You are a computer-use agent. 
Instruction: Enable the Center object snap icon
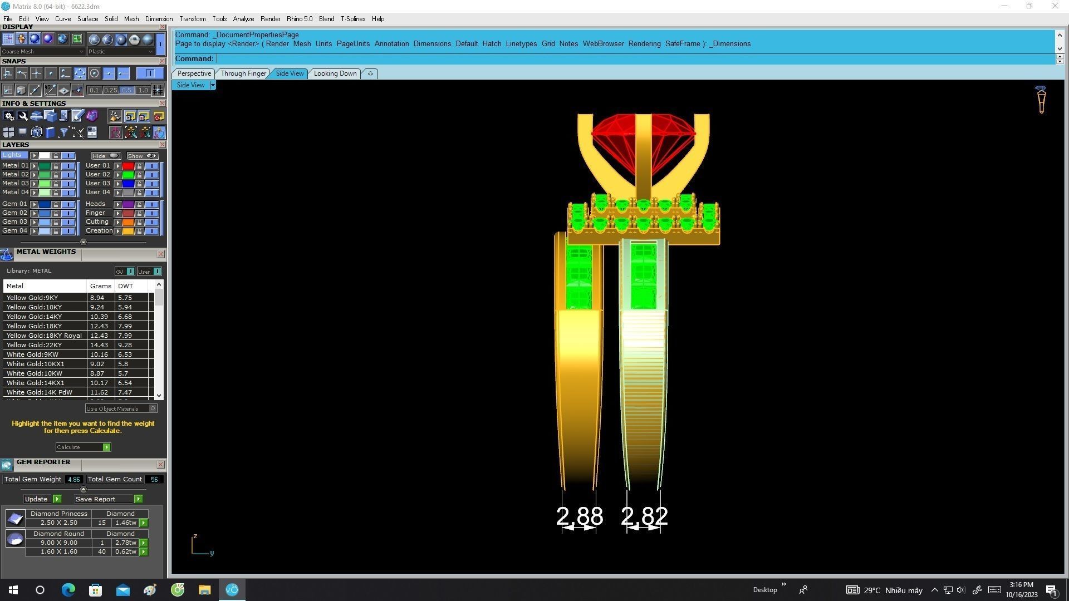(94, 73)
